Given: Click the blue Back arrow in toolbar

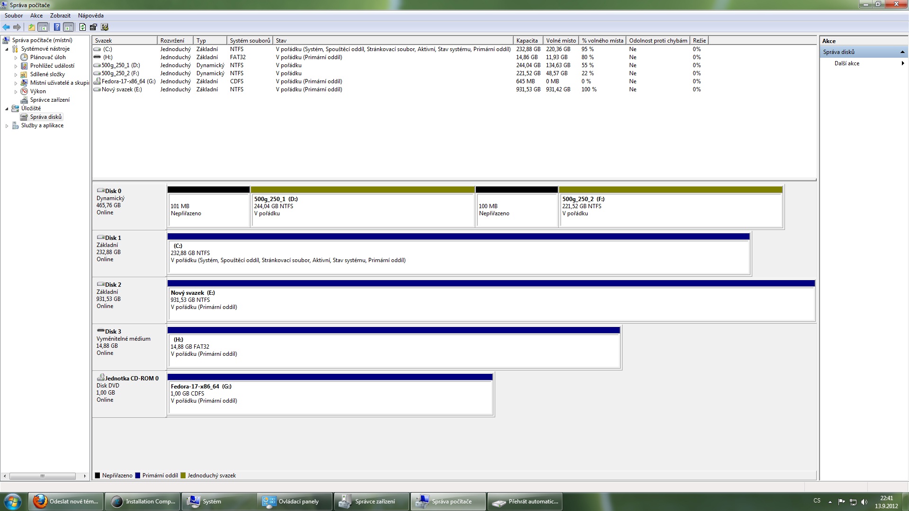Looking at the screenshot, I should tap(6, 27).
